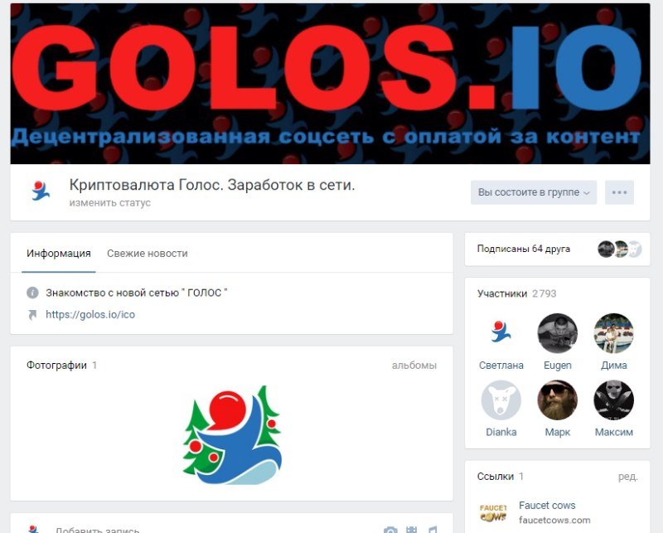Open the альбомы link in Фотографии
Screen dimensions: 663x533
pyautogui.click(x=414, y=366)
